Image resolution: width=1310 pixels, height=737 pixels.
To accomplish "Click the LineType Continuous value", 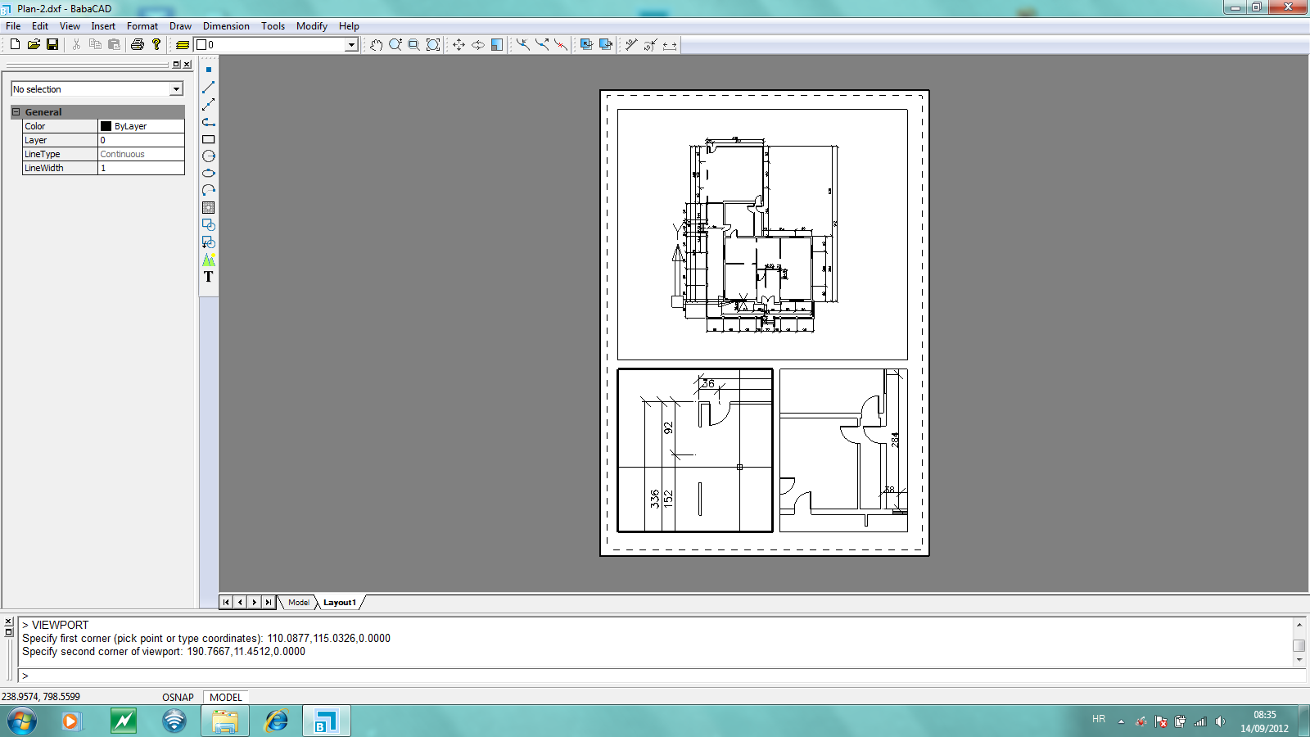I will pyautogui.click(x=141, y=154).
